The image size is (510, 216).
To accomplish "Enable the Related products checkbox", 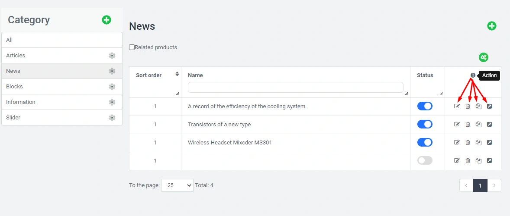I will [x=132, y=47].
